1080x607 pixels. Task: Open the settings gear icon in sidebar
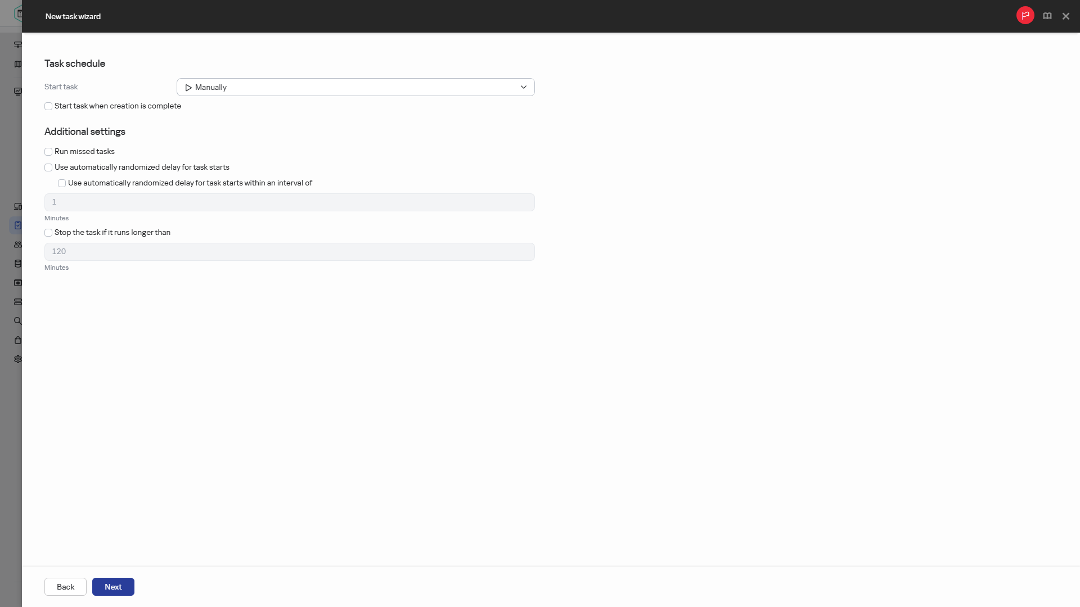pos(18,359)
